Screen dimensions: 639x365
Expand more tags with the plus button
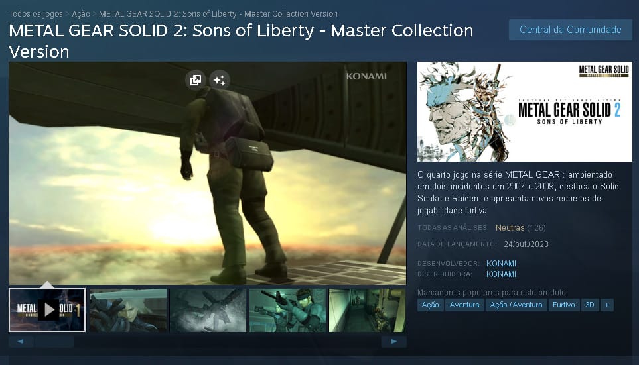[606, 305]
